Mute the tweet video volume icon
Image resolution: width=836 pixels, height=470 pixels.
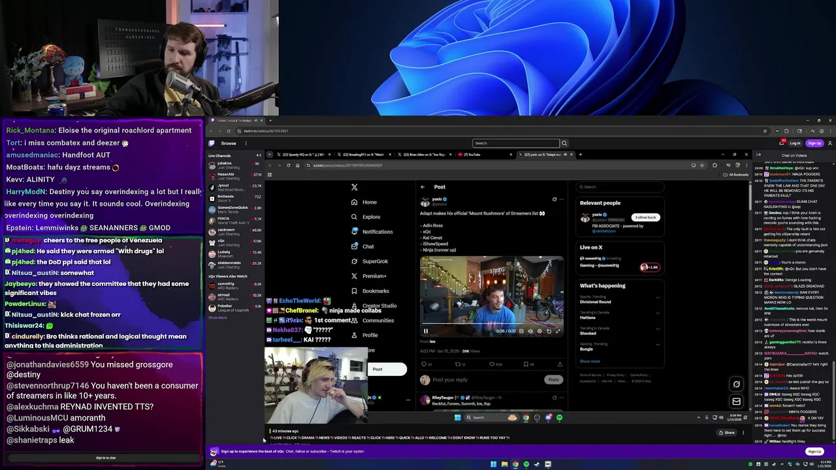coord(530,331)
